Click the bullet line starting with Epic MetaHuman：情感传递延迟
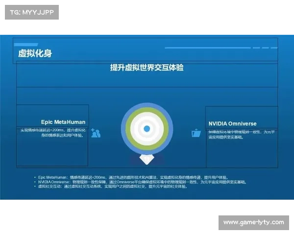Image resolution: width=294 pixels, height=235 pixels. tap(133, 177)
